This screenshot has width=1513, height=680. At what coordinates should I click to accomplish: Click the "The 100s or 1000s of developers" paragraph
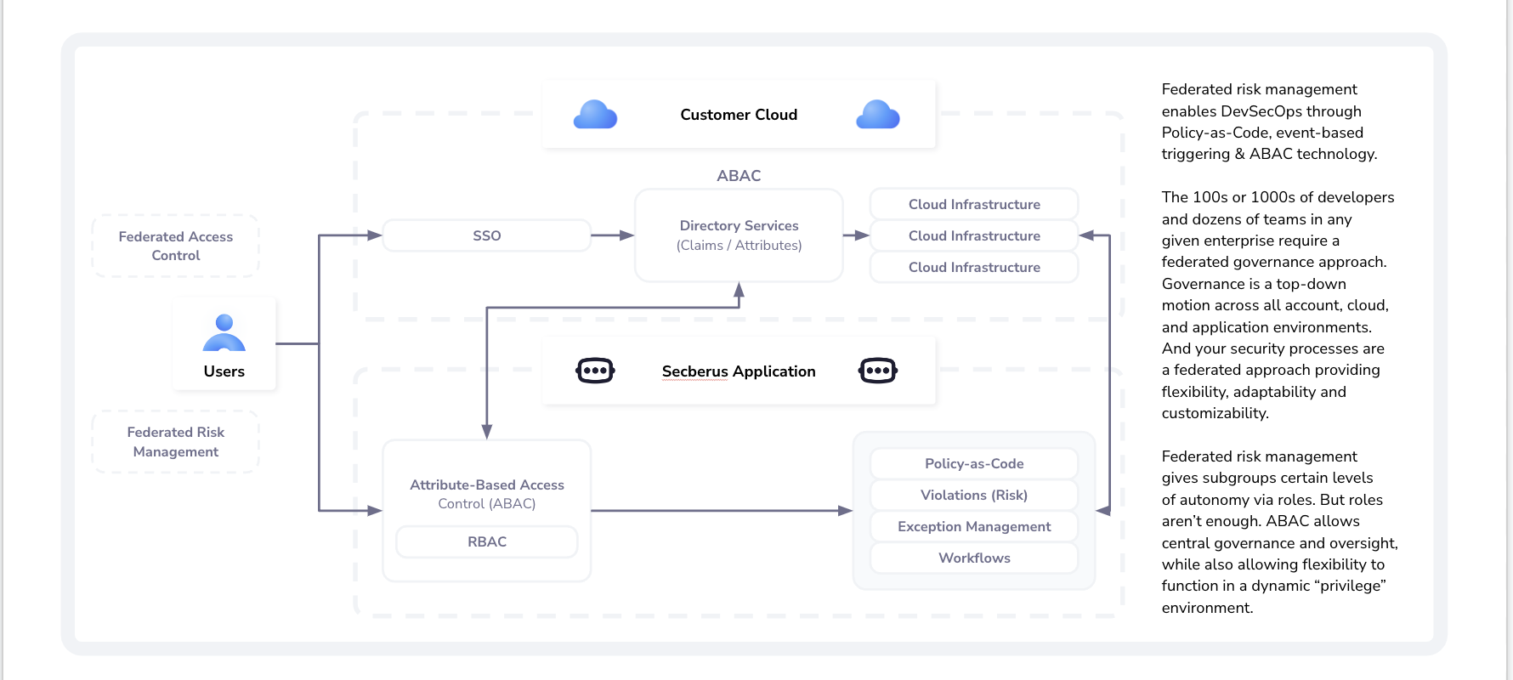tap(1278, 305)
